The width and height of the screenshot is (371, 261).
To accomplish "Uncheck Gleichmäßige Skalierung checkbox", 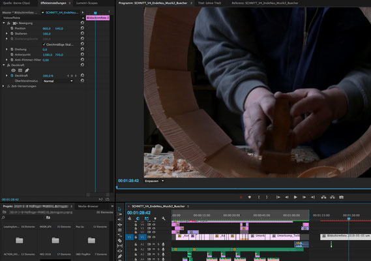I will (x=44, y=44).
